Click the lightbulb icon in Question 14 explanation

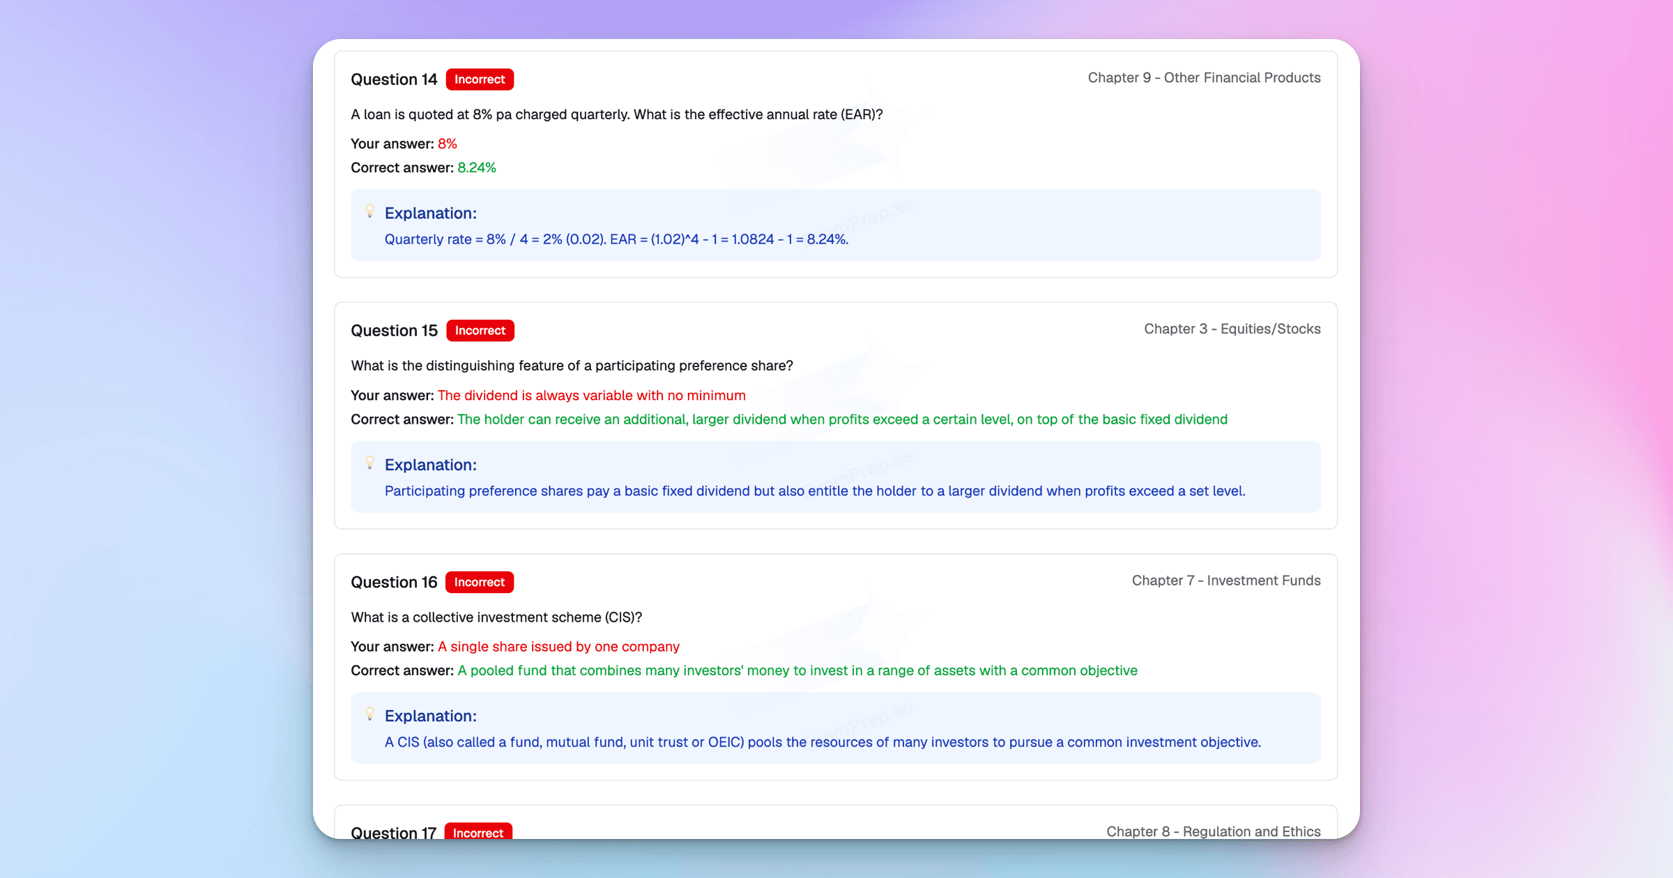pos(370,211)
